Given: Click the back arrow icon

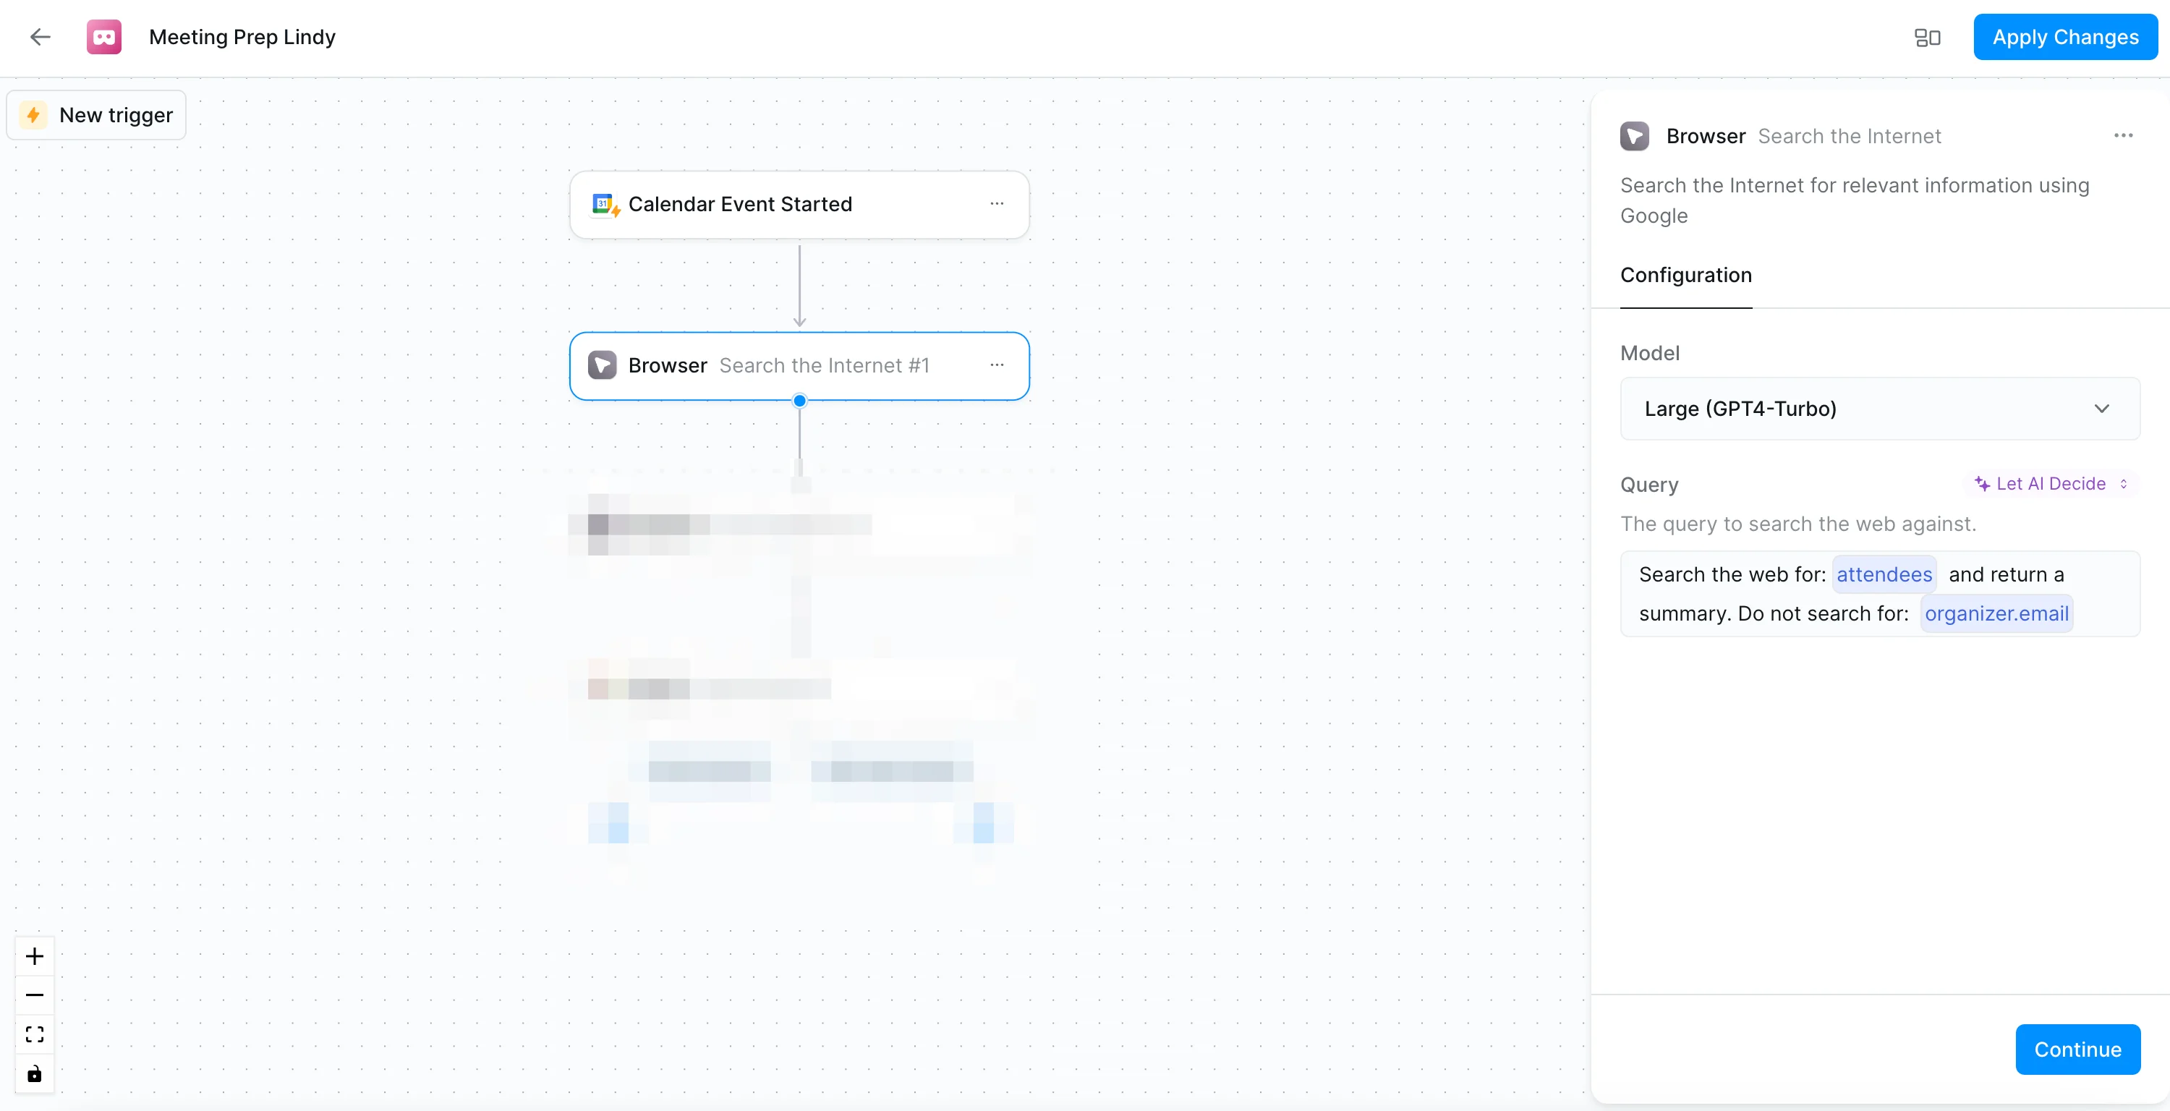Looking at the screenshot, I should [40, 37].
